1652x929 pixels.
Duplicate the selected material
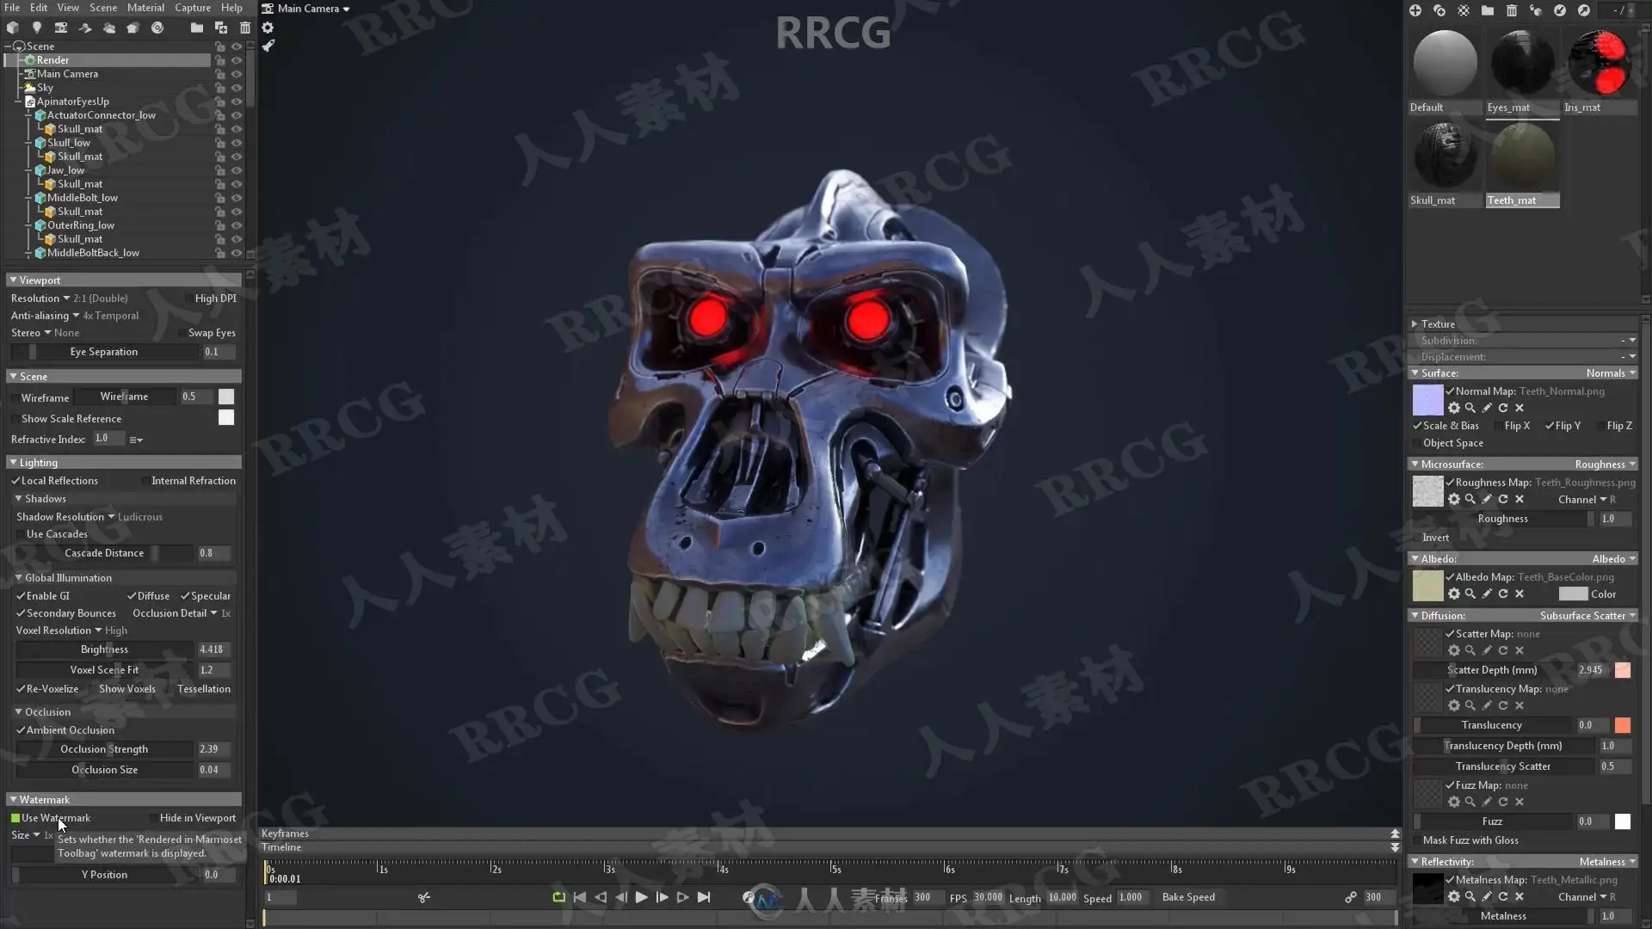click(x=1439, y=10)
